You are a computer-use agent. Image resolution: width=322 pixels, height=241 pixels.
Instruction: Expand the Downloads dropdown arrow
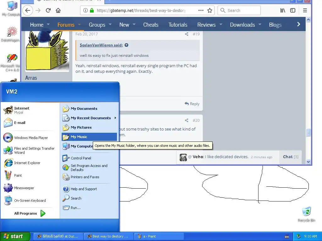pos(260,24)
